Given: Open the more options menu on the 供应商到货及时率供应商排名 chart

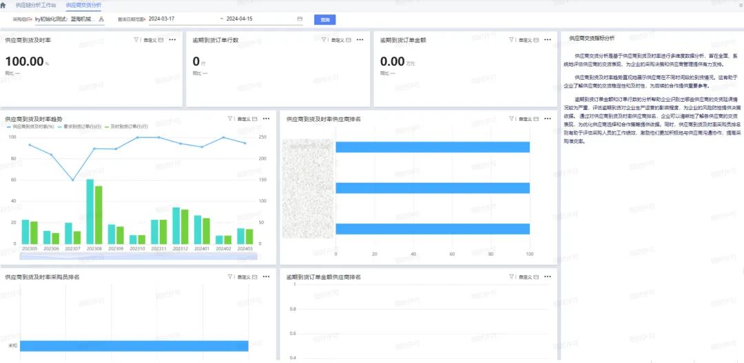Looking at the screenshot, I should 548,119.
